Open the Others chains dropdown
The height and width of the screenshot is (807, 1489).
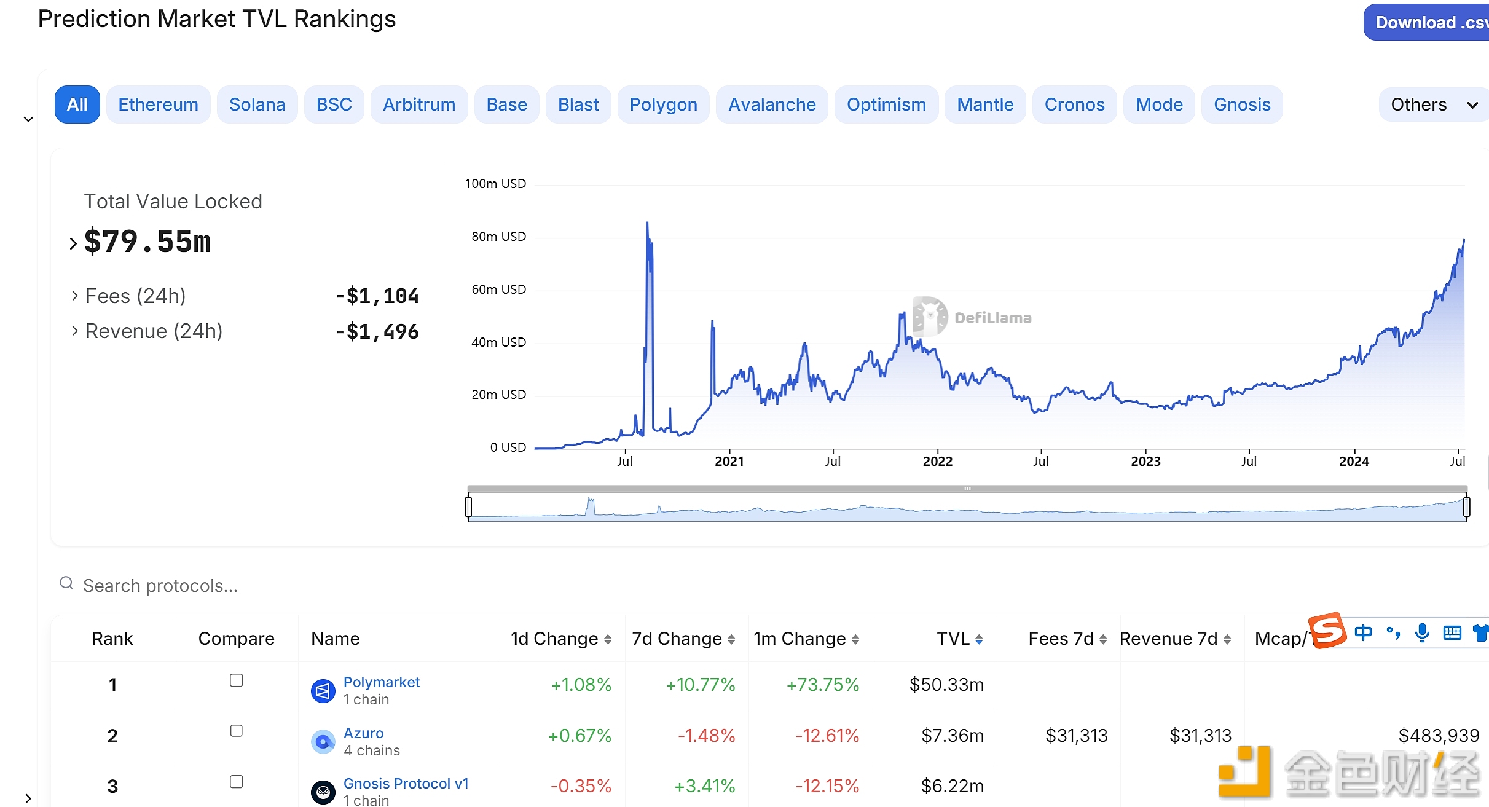(1434, 104)
